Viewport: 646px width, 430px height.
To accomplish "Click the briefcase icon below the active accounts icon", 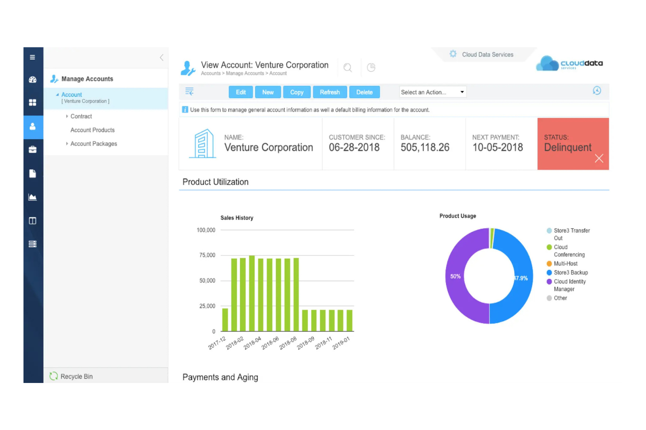I will click(33, 150).
